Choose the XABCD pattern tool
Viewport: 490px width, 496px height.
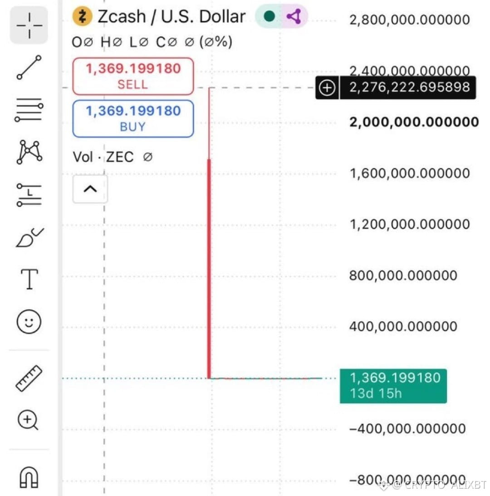tap(29, 152)
